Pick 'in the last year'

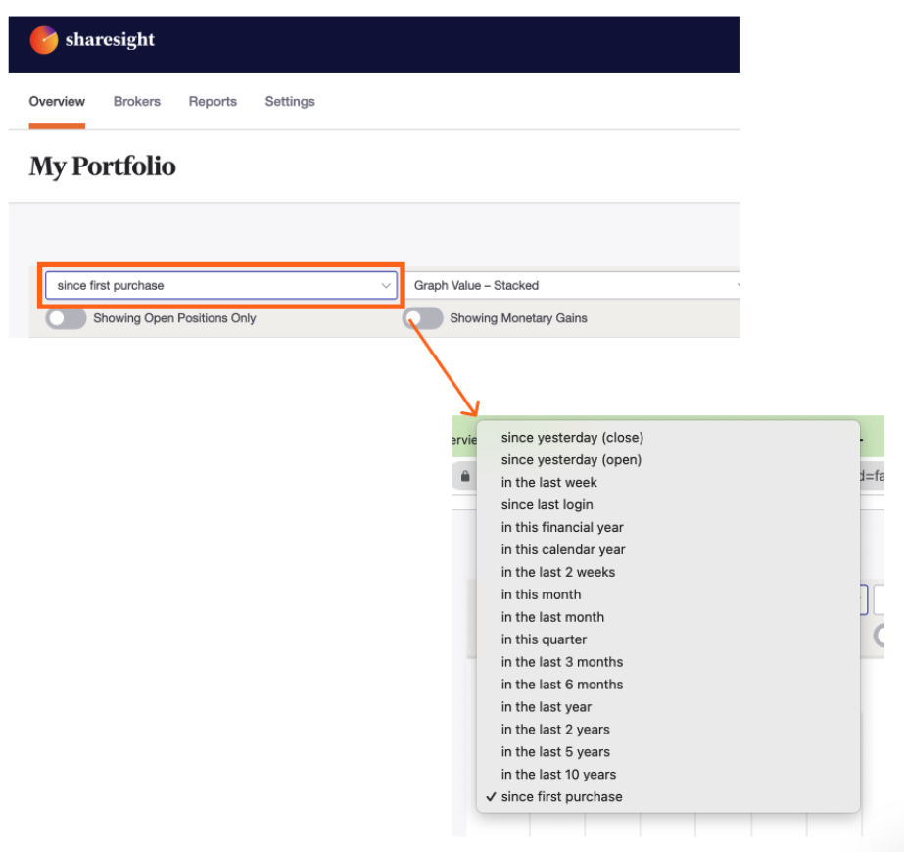[x=668, y=707]
